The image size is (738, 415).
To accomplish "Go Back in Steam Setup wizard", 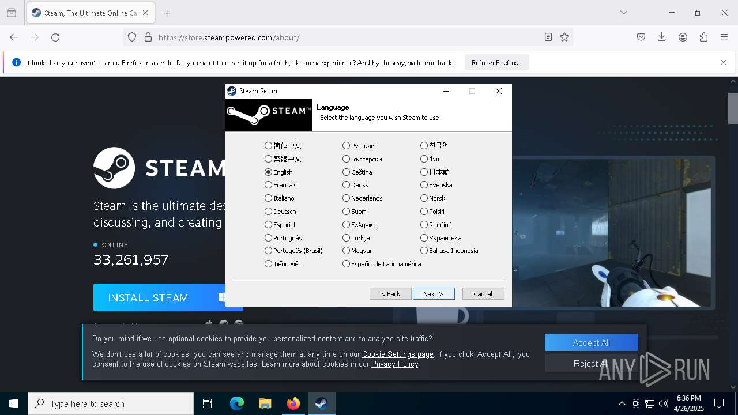I will (x=390, y=294).
